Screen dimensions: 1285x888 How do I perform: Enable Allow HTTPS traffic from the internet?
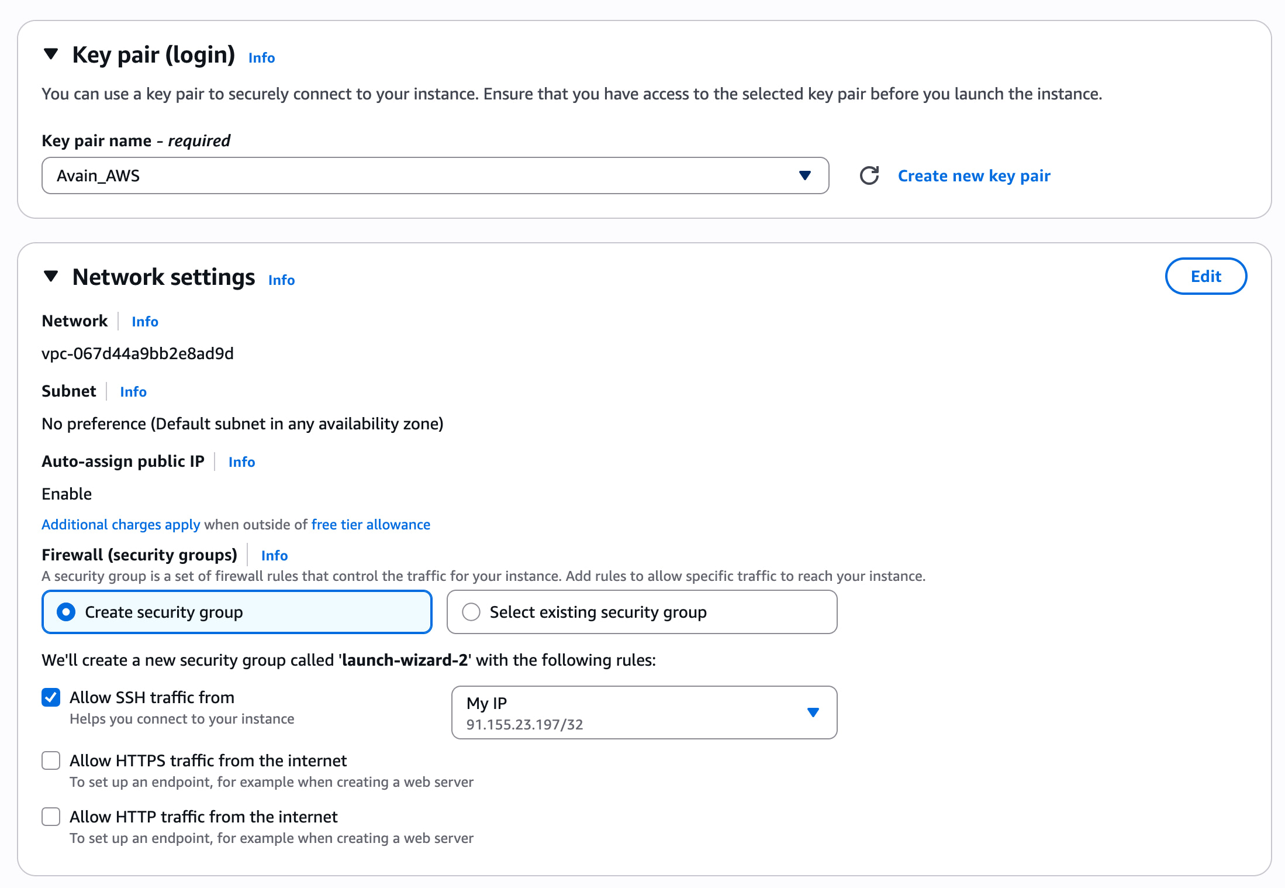tap(51, 760)
